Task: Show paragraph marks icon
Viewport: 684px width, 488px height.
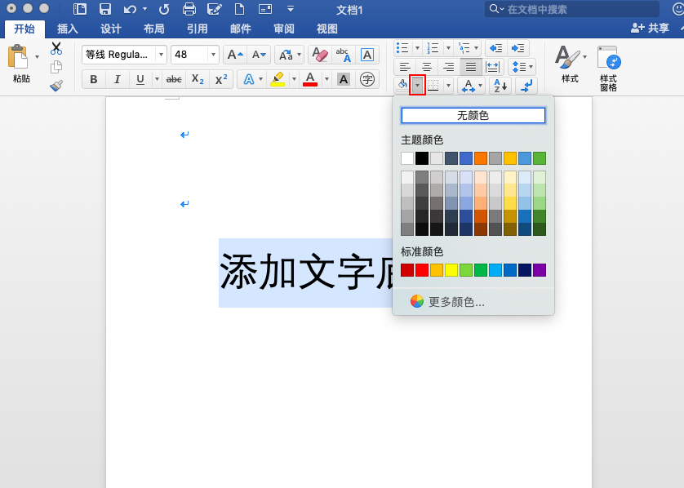Action: pyautogui.click(x=526, y=86)
